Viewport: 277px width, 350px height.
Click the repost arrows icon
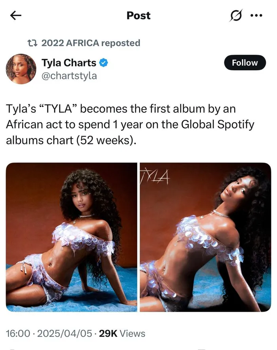click(32, 43)
